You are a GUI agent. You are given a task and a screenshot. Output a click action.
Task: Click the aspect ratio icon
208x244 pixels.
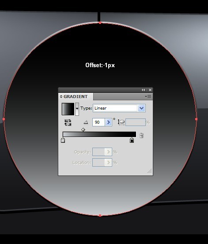pyautogui.click(x=121, y=122)
